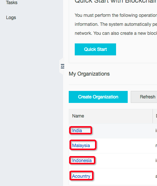Click the divider beside the Name column header
Screen dimensions: 157x186
[x=152, y=116]
